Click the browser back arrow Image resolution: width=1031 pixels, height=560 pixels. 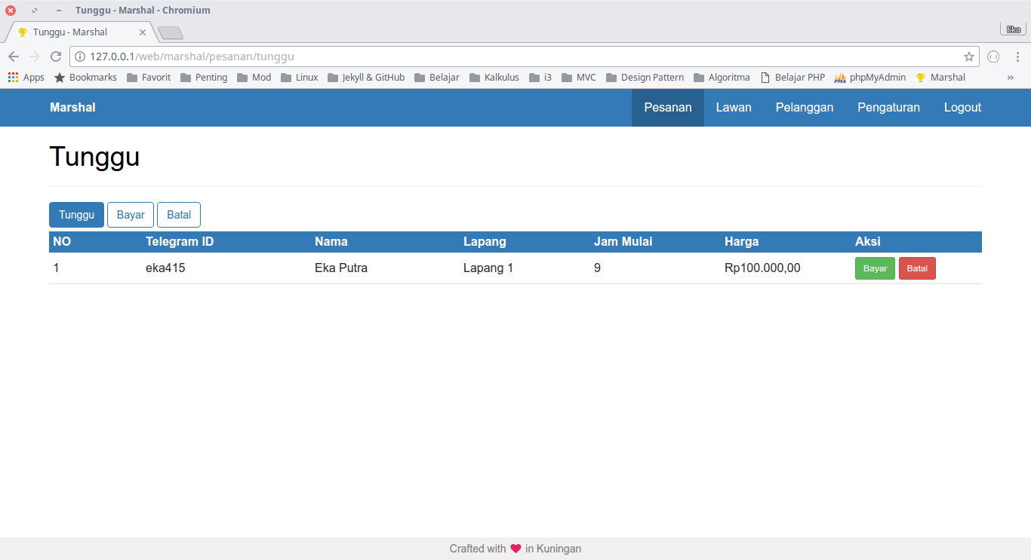tap(14, 57)
